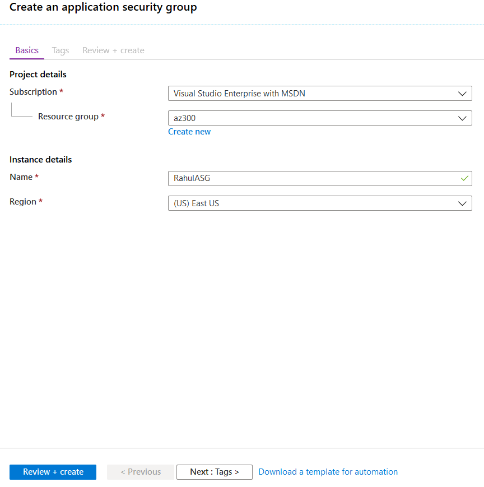Switch to the Tags tab
Image resolution: width=484 pixels, height=487 pixels.
pos(61,50)
